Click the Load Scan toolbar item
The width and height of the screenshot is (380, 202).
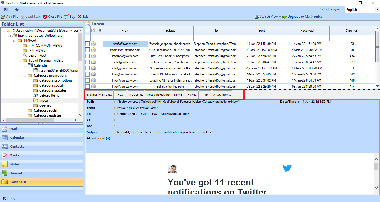pyautogui.click(x=31, y=17)
